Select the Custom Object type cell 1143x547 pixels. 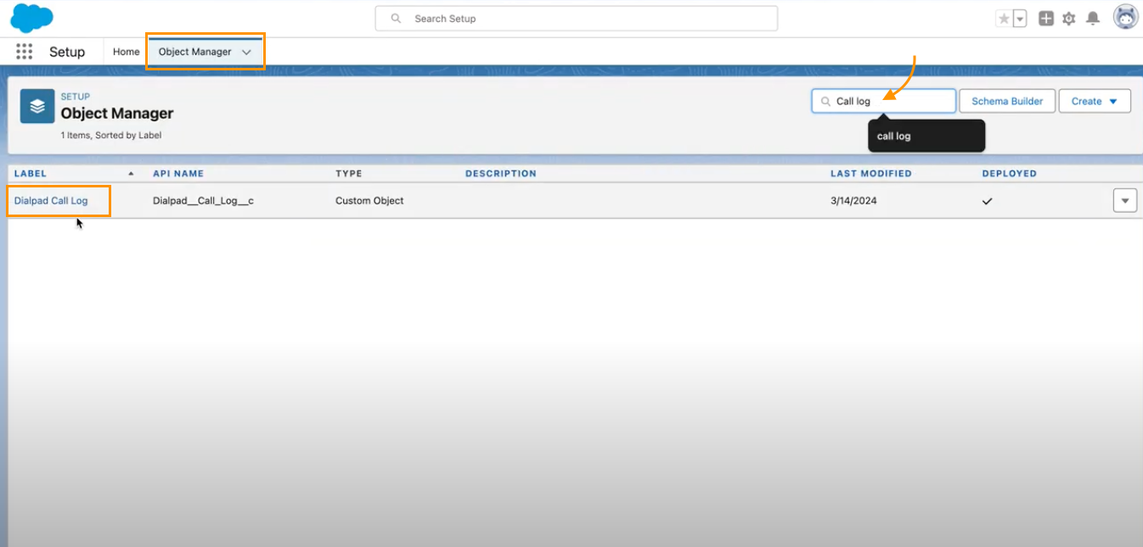pos(369,201)
